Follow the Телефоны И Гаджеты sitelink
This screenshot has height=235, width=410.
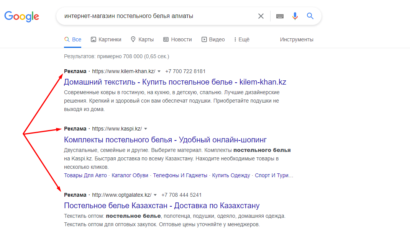click(180, 175)
